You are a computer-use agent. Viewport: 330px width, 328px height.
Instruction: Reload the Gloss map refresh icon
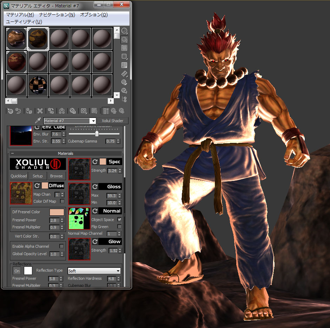95,187
